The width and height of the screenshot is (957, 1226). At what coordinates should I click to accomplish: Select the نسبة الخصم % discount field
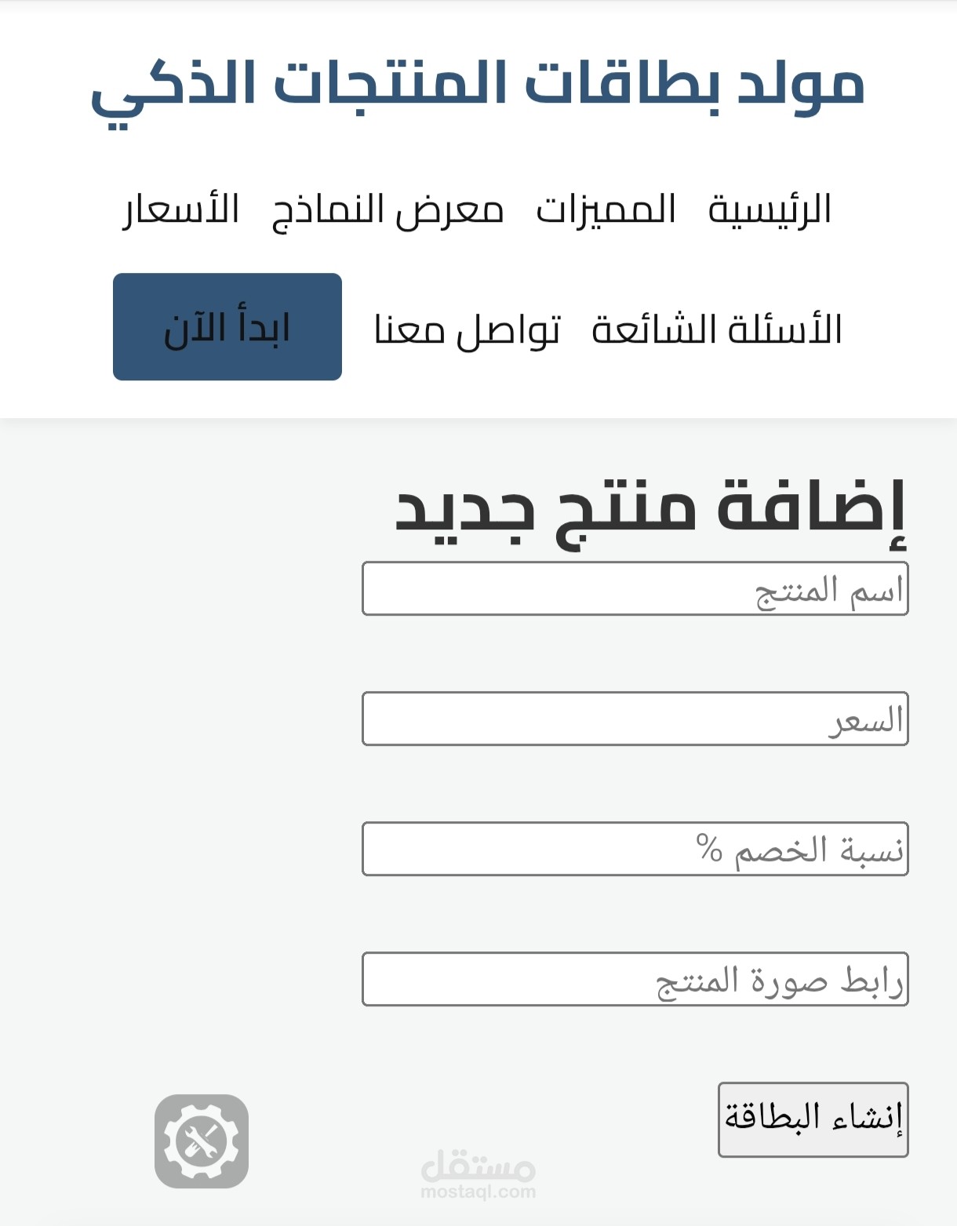(x=635, y=849)
